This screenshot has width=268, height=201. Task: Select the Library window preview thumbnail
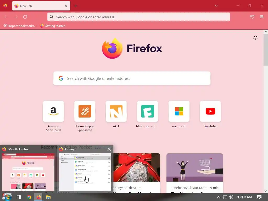(85, 172)
